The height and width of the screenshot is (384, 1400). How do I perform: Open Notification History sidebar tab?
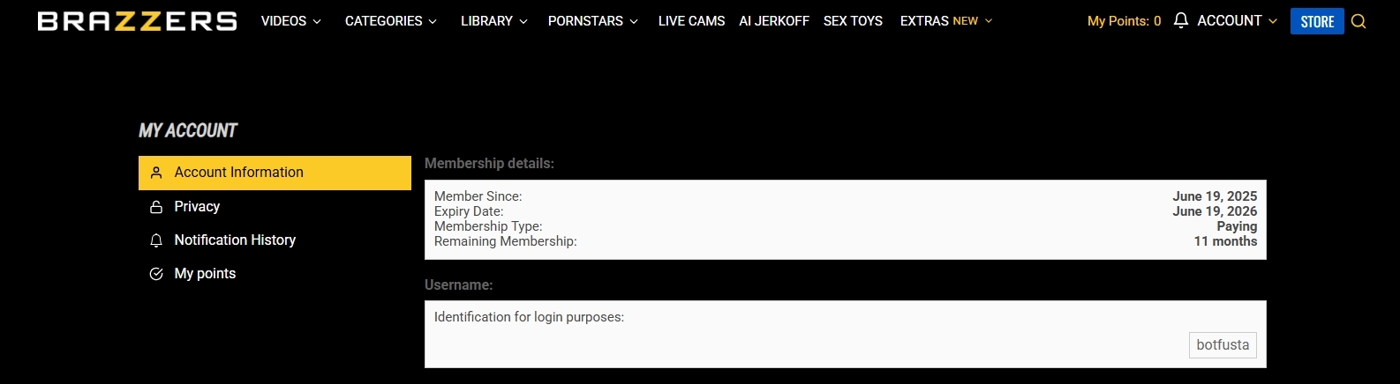pos(235,240)
